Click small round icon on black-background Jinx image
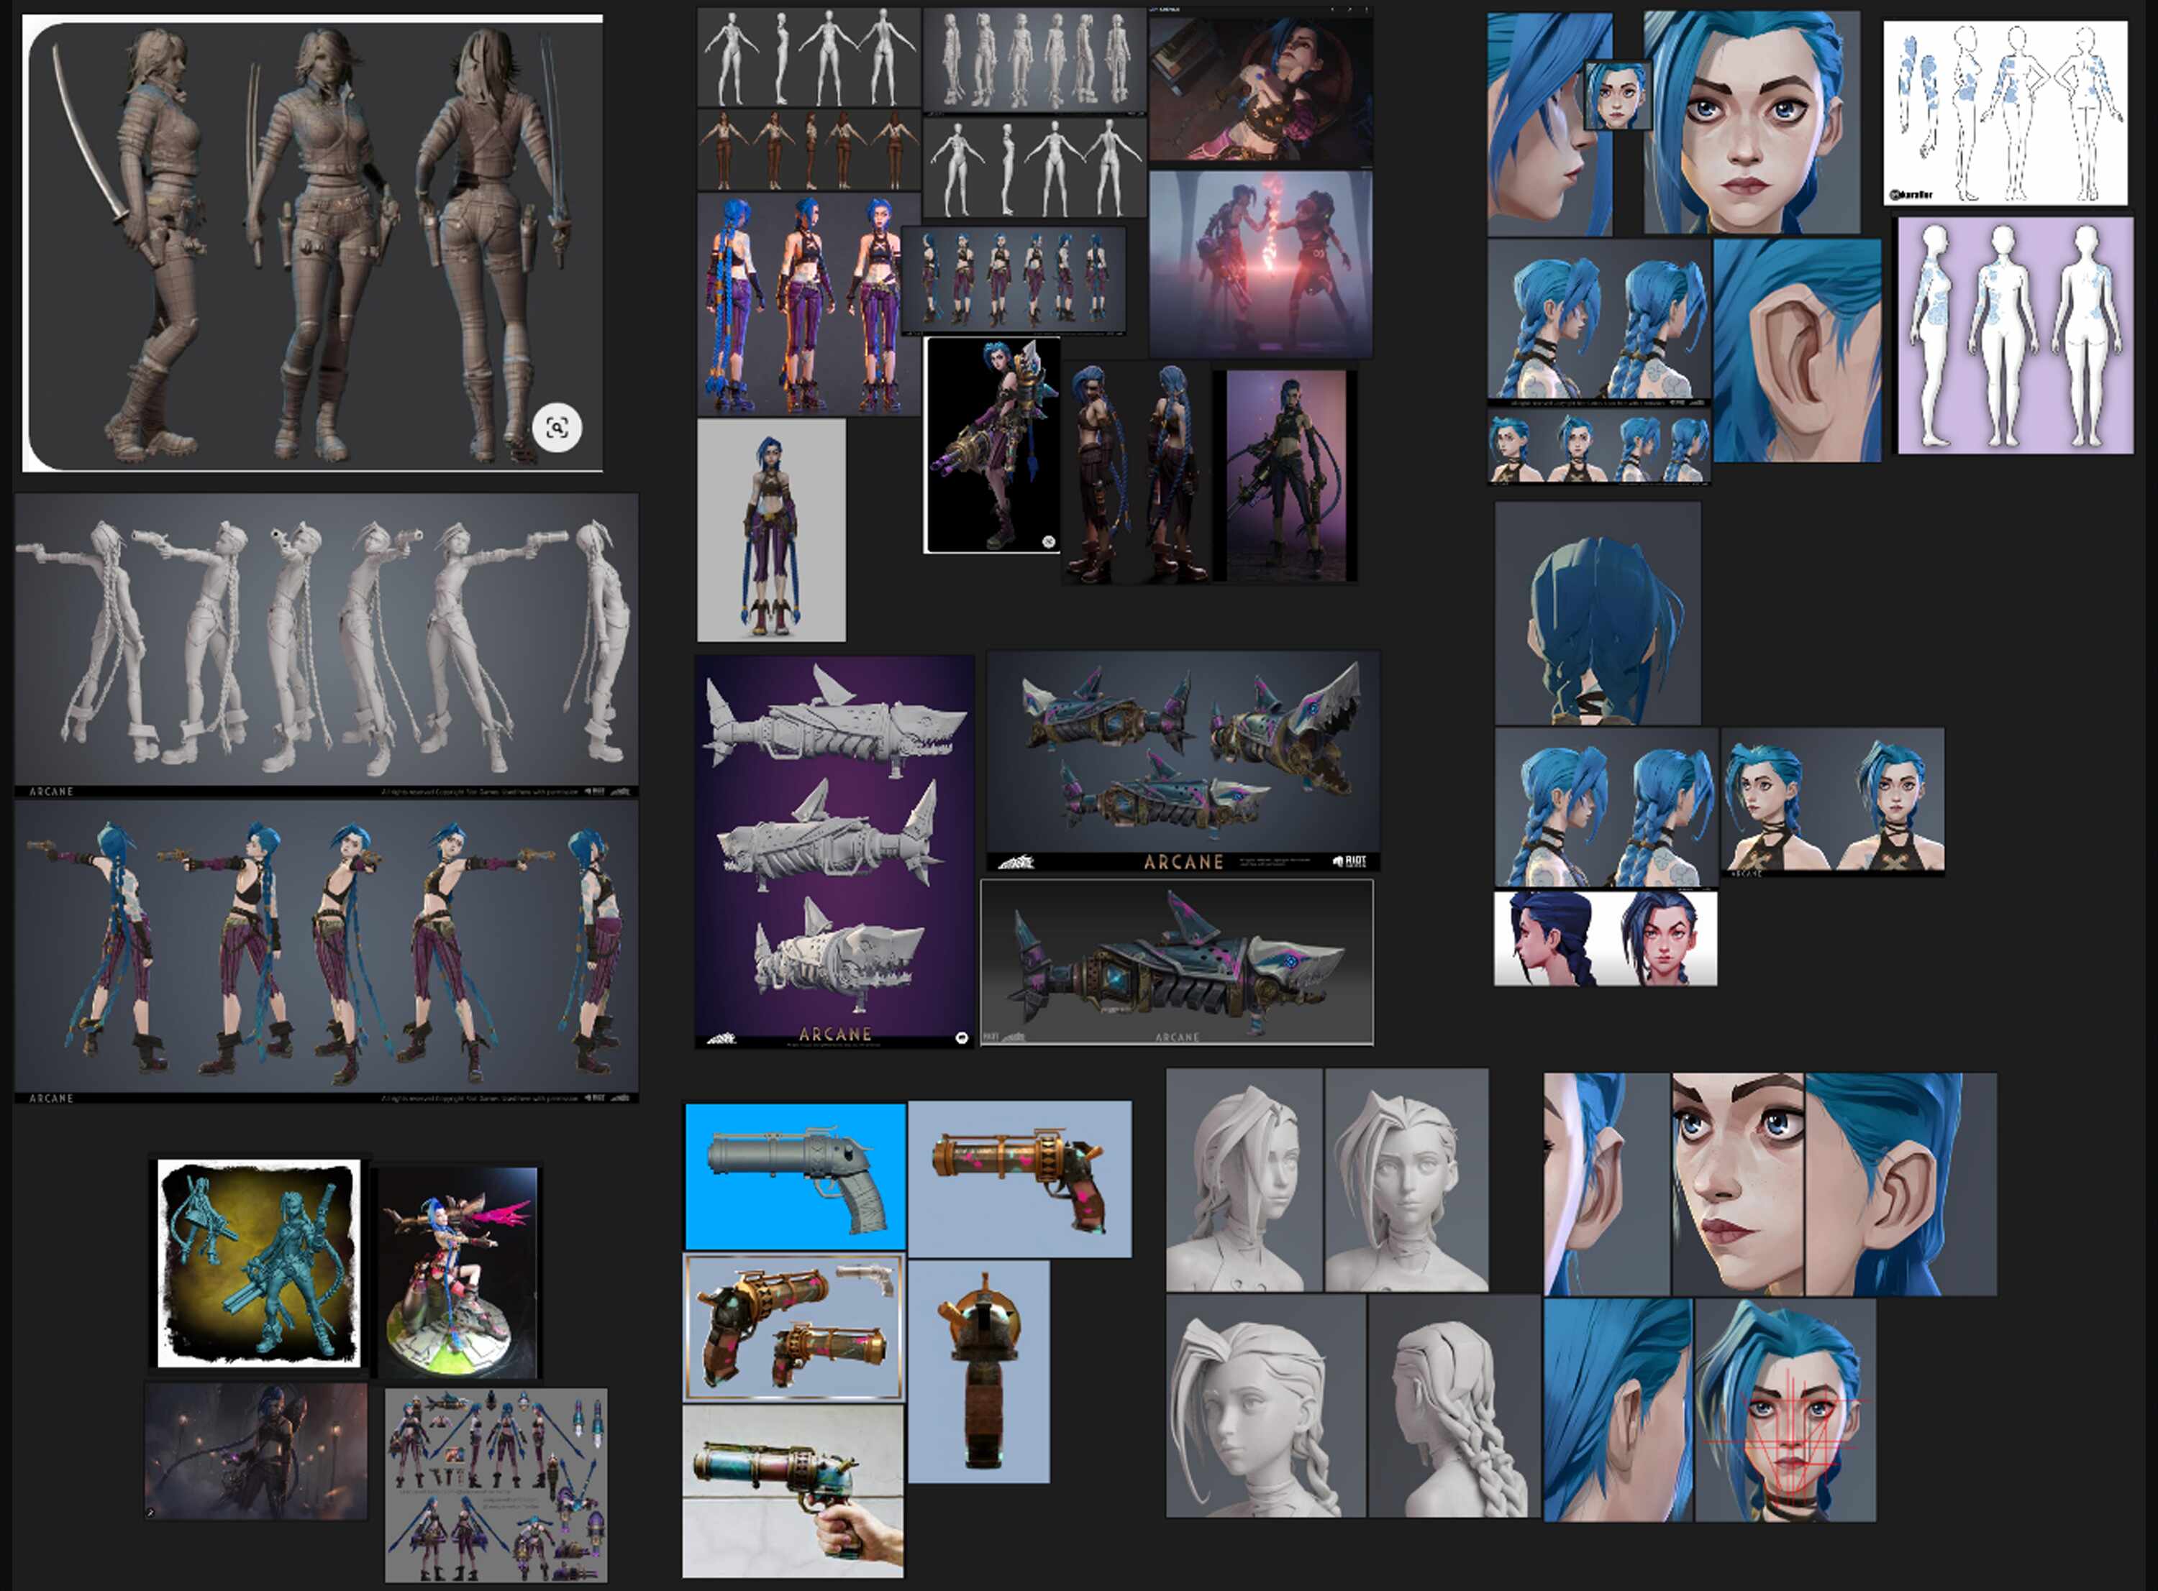Viewport: 2158px width, 1591px height. [x=1048, y=542]
